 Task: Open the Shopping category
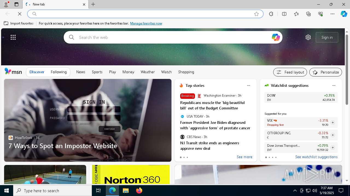pyautogui.click(x=186, y=72)
